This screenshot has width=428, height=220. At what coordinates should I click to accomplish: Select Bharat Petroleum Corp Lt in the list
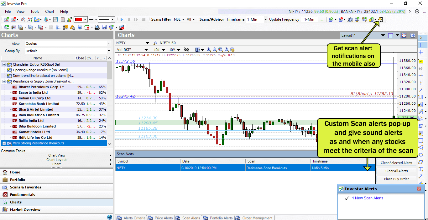[x=41, y=87]
